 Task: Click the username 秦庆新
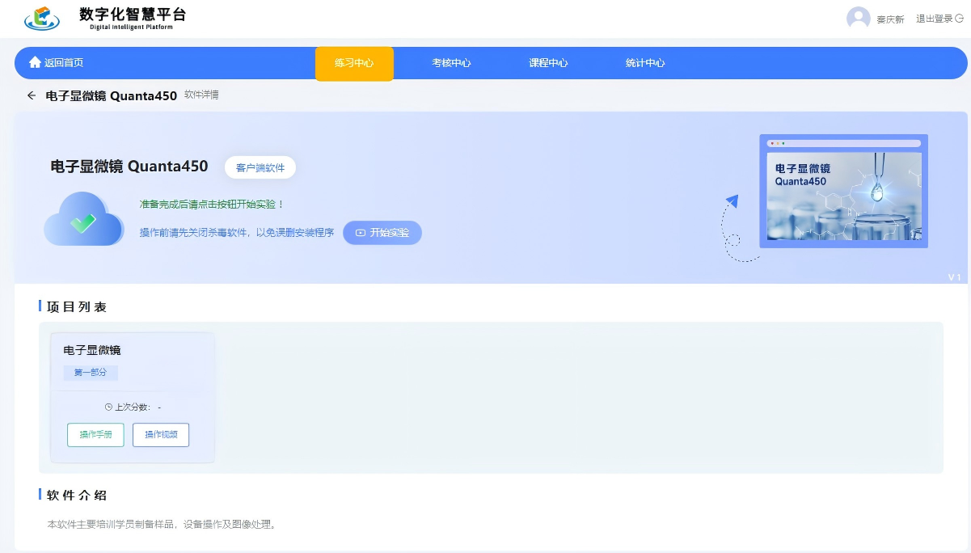coord(890,19)
